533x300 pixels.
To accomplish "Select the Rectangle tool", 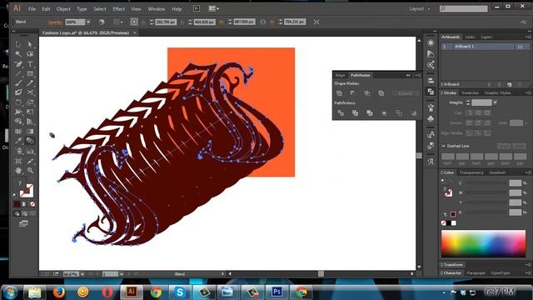I will (30, 73).
